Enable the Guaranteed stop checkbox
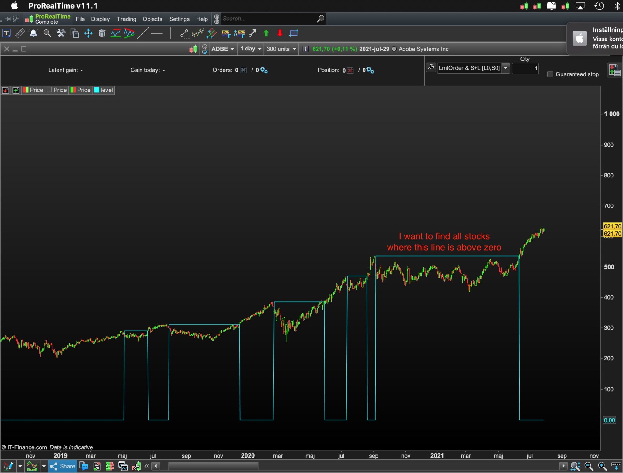This screenshot has height=473, width=623. pyautogui.click(x=550, y=74)
